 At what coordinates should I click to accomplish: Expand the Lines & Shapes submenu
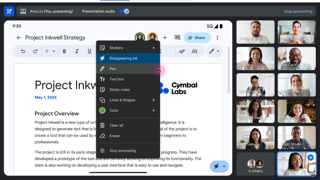click(122, 100)
